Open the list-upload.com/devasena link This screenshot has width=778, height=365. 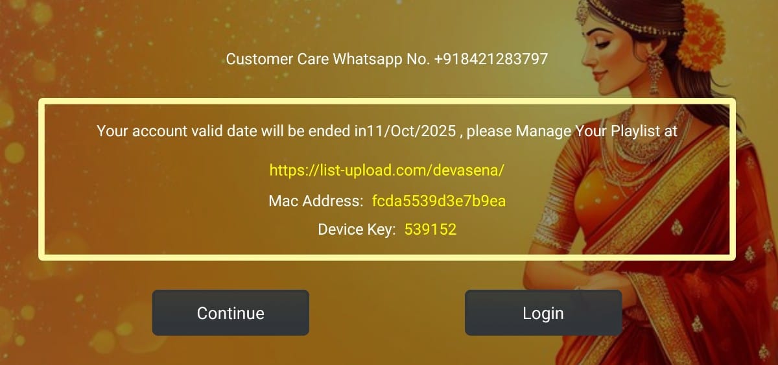387,171
